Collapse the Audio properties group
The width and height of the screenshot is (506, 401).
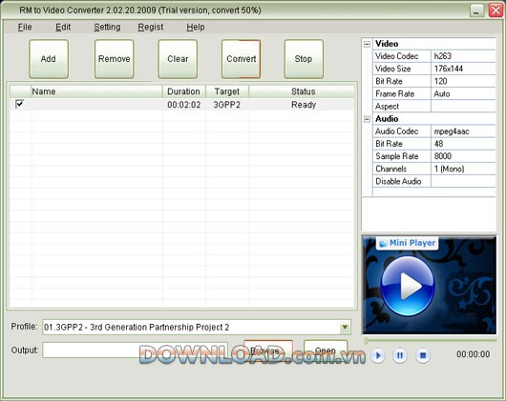367,119
